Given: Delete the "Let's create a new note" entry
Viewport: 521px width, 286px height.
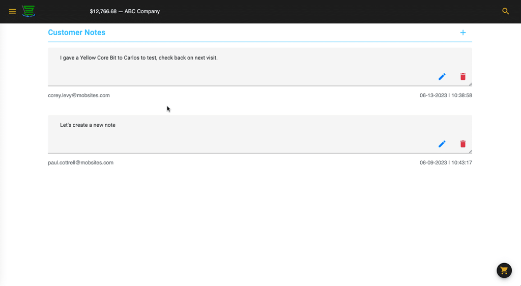Looking at the screenshot, I should 462,144.
